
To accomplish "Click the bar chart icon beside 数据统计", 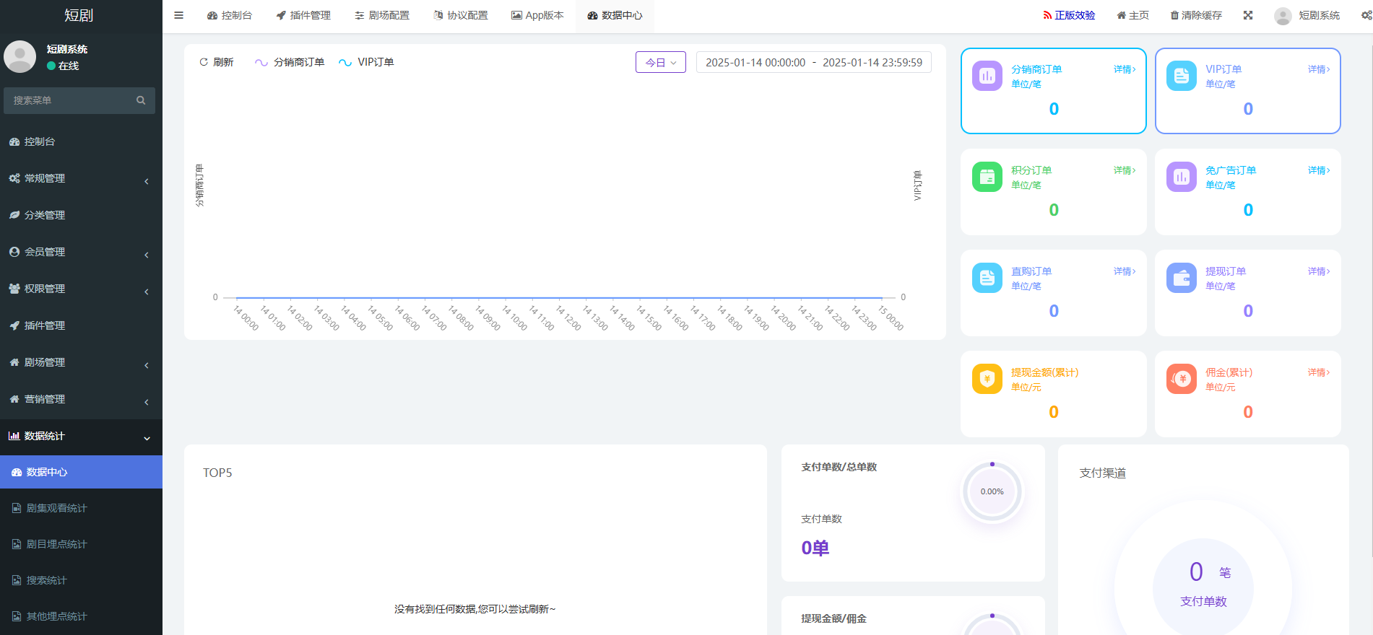I will point(14,436).
